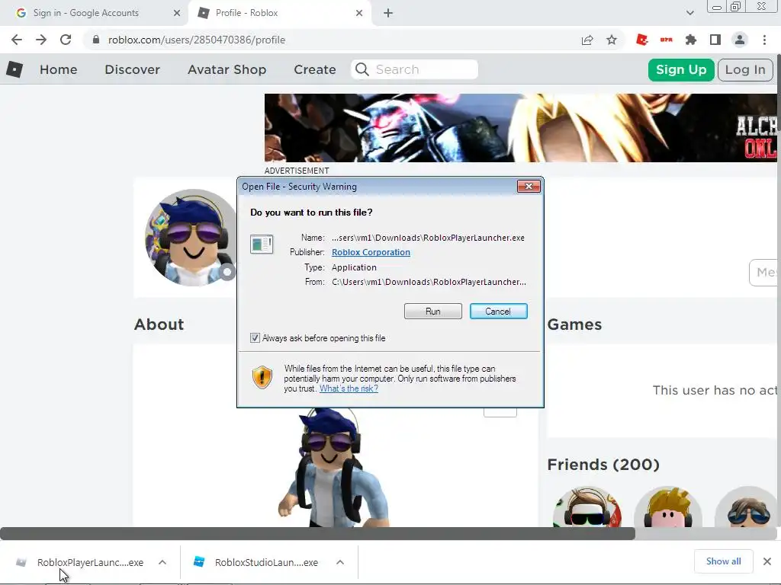Toggle Always ask before opening this file
Viewport: 781px width, 585px height.
tap(255, 338)
